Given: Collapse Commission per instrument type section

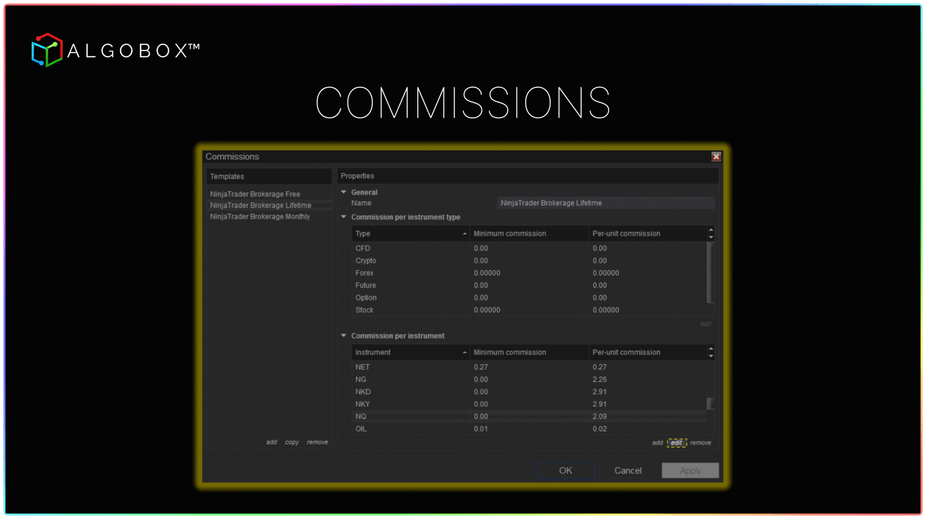Looking at the screenshot, I should 344,217.
